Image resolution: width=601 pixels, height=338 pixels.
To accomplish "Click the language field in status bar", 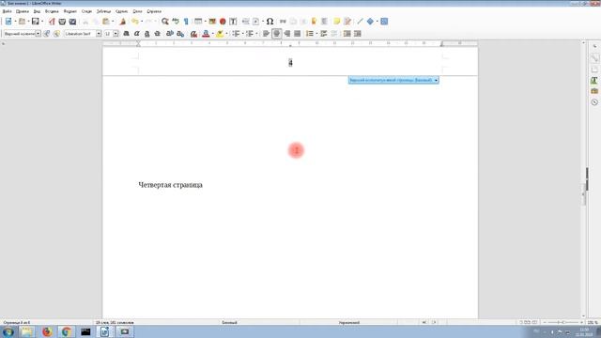I will click(x=348, y=323).
